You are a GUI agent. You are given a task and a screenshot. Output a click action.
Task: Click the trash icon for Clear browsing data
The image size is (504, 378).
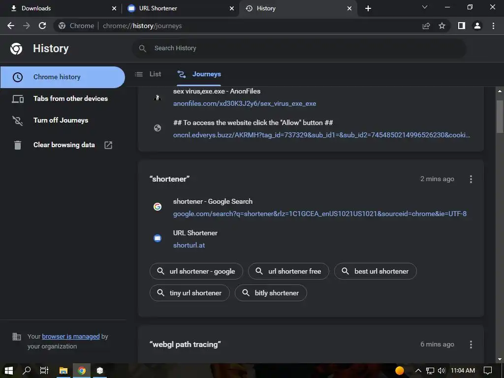click(18, 145)
